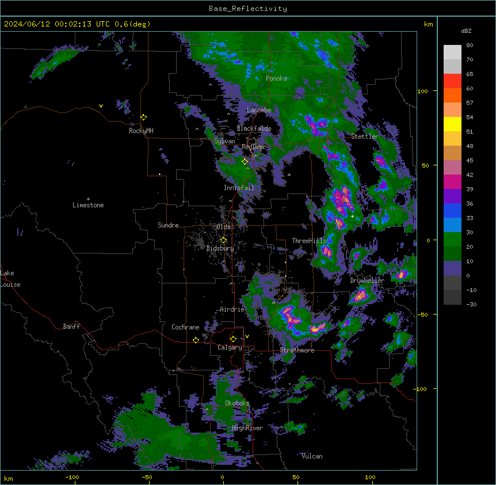Click the Banff town label

click(x=71, y=327)
